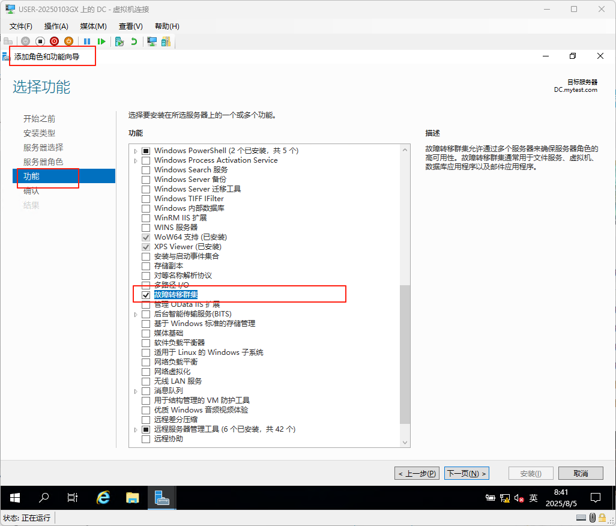Click the feature list scroll-up arrow
Screen dimensions: 616x526
point(405,150)
